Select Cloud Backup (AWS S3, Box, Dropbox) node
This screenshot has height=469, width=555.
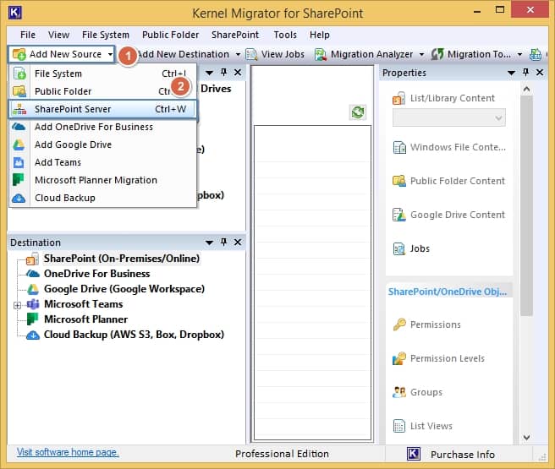(x=134, y=335)
